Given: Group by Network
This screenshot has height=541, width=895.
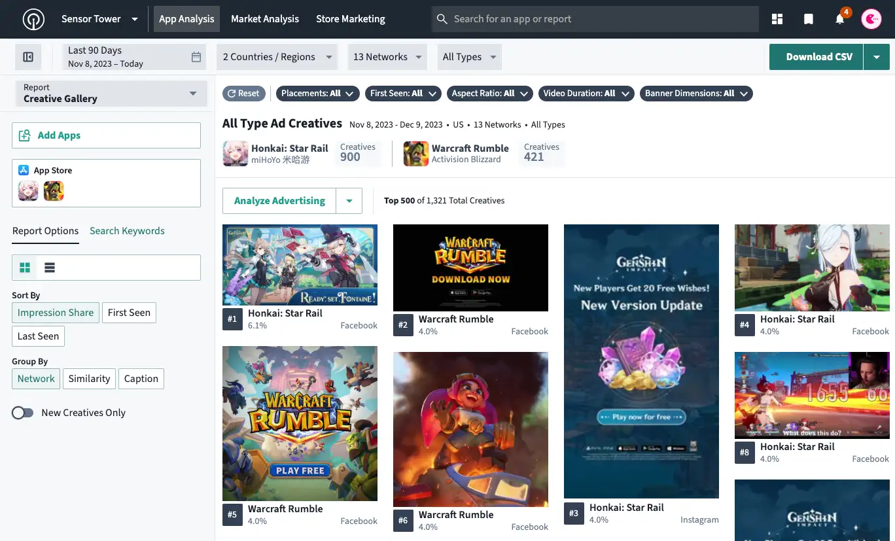Looking at the screenshot, I should (36, 379).
